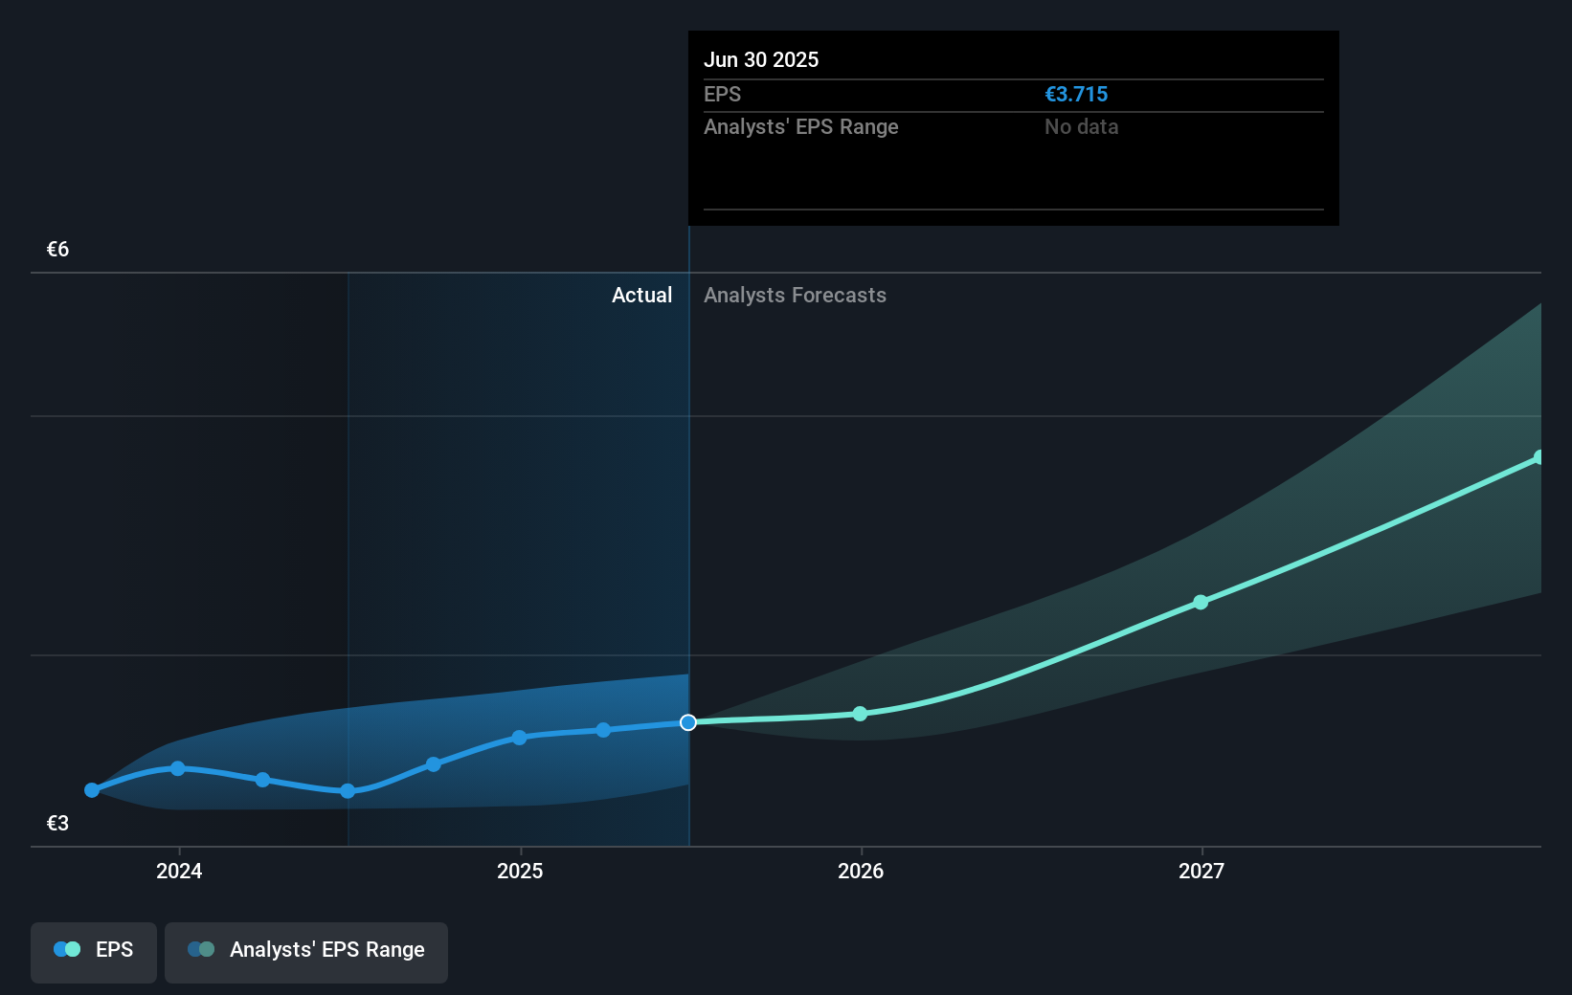Select the 2026 label on the x-axis
The width and height of the screenshot is (1572, 995).
tap(860, 872)
